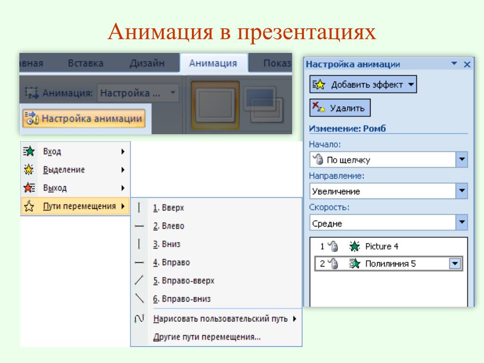
Task: Choose motion path 5. Вправо-вверх
Action: [216, 281]
